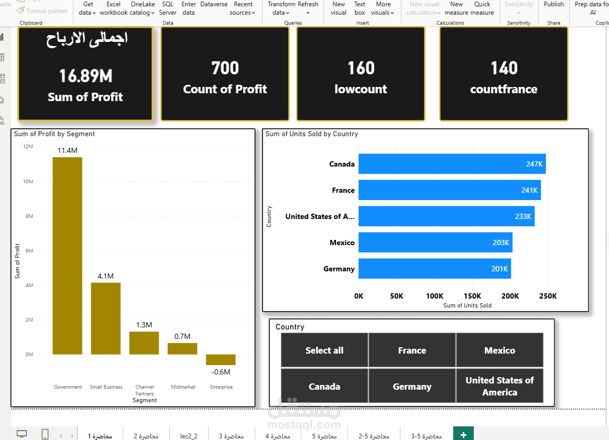The width and height of the screenshot is (609, 440).
Task: Click the 'Sum of Profit by Segment' title
Action: (55, 134)
